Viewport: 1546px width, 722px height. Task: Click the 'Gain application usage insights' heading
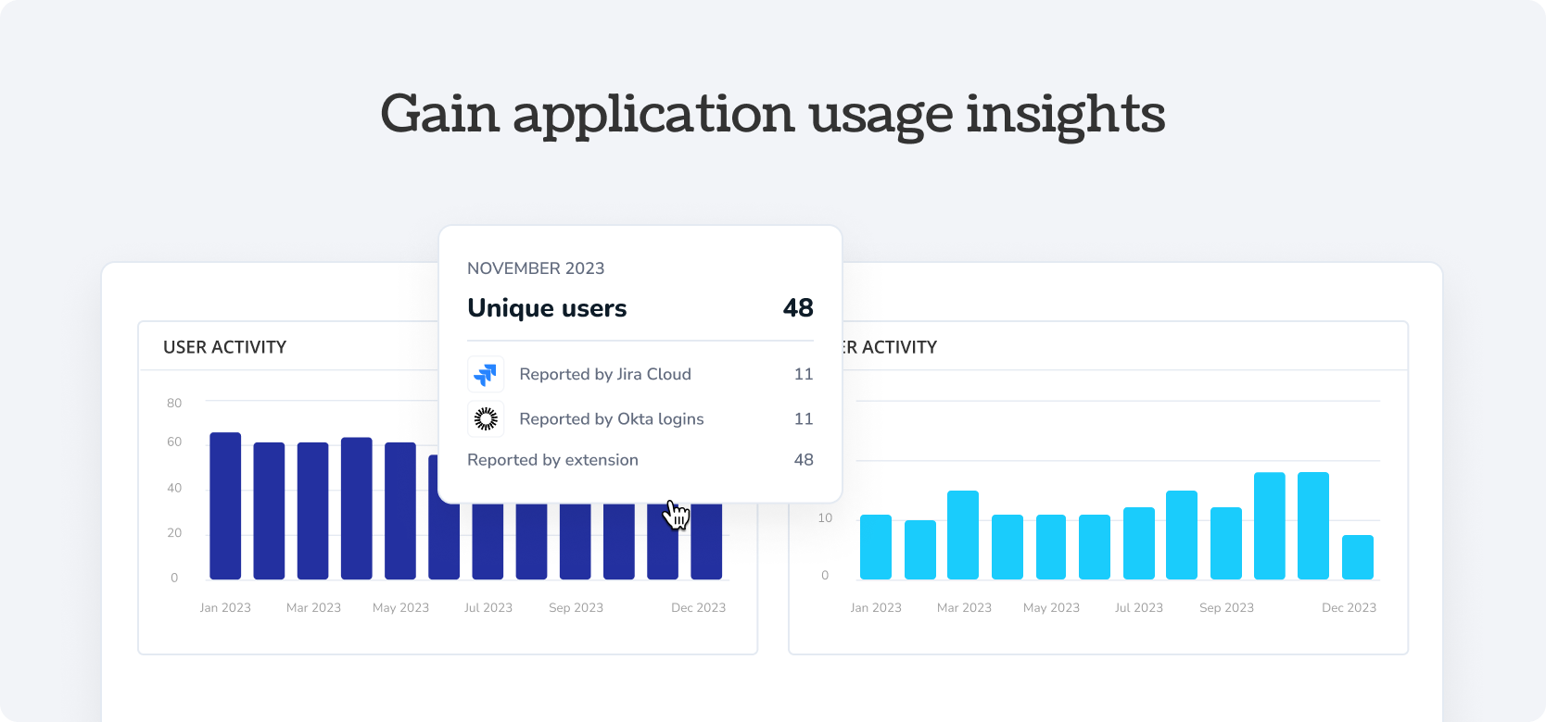coord(773,116)
